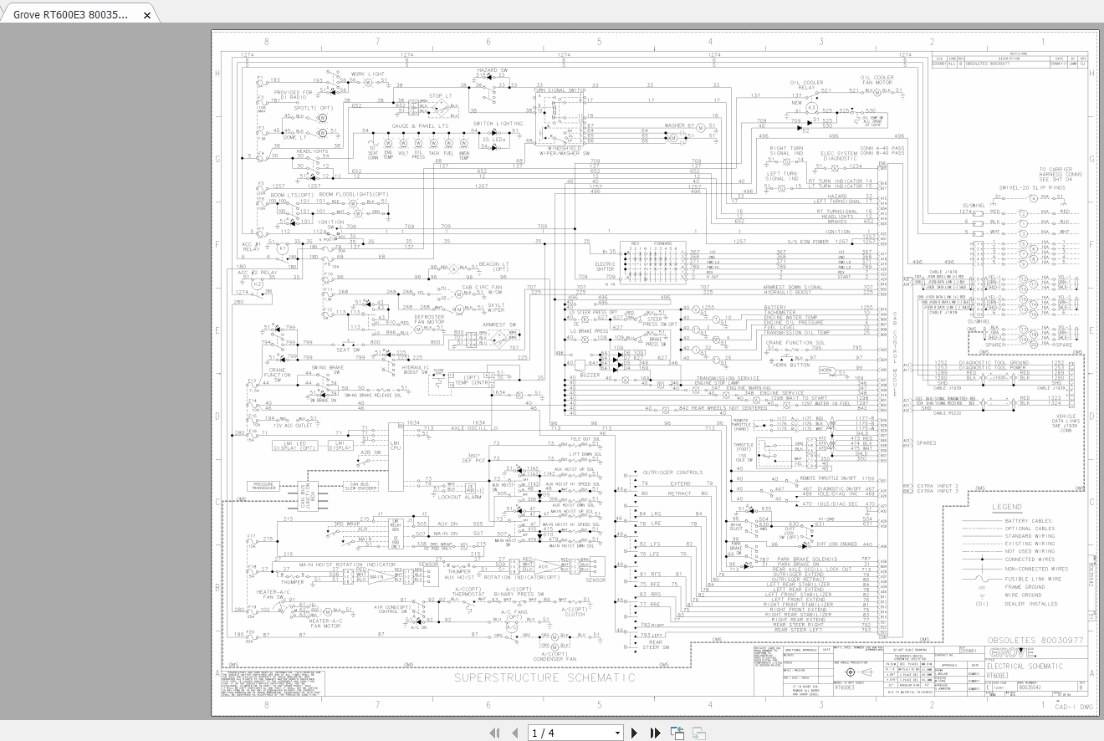1104x741 pixels.
Task: Click the SUPERSTRUCTURE SCHEMATIC title text
Action: [x=544, y=677]
